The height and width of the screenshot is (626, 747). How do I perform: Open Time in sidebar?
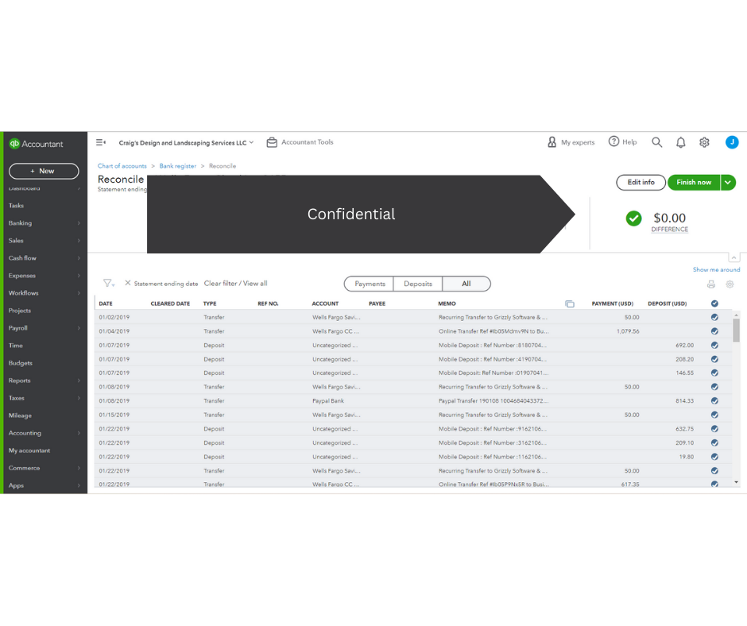pos(16,346)
